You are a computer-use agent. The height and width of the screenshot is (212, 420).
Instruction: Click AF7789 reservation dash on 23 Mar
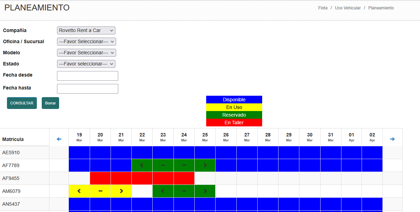(163, 165)
